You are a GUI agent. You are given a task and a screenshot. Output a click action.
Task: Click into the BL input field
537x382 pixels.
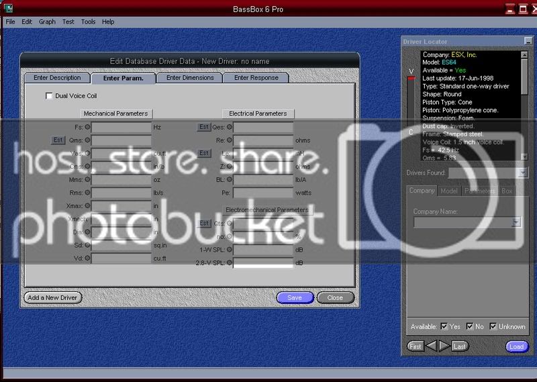263,179
